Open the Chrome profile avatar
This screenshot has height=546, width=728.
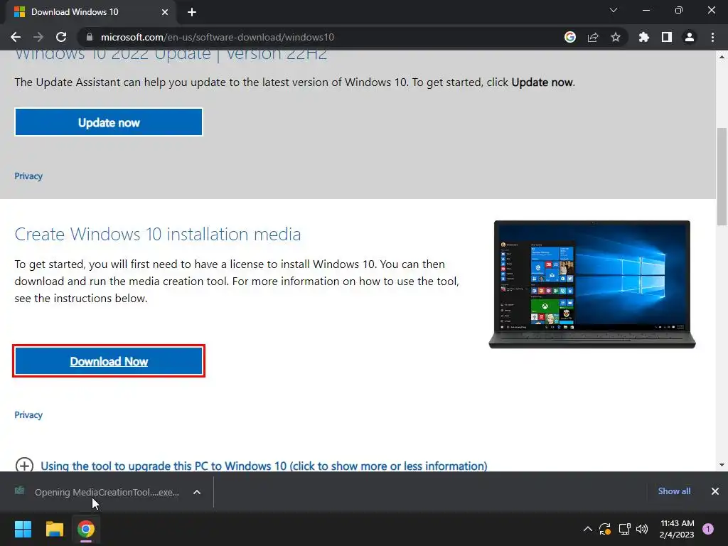pyautogui.click(x=689, y=37)
